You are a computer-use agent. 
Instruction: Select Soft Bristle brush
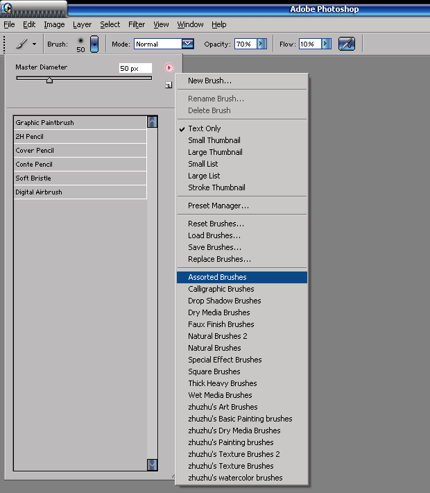click(80, 178)
